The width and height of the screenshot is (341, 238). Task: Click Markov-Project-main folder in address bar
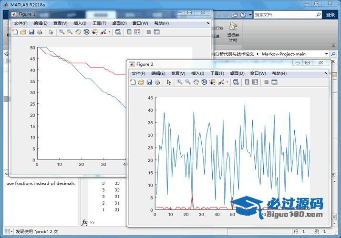(284, 54)
